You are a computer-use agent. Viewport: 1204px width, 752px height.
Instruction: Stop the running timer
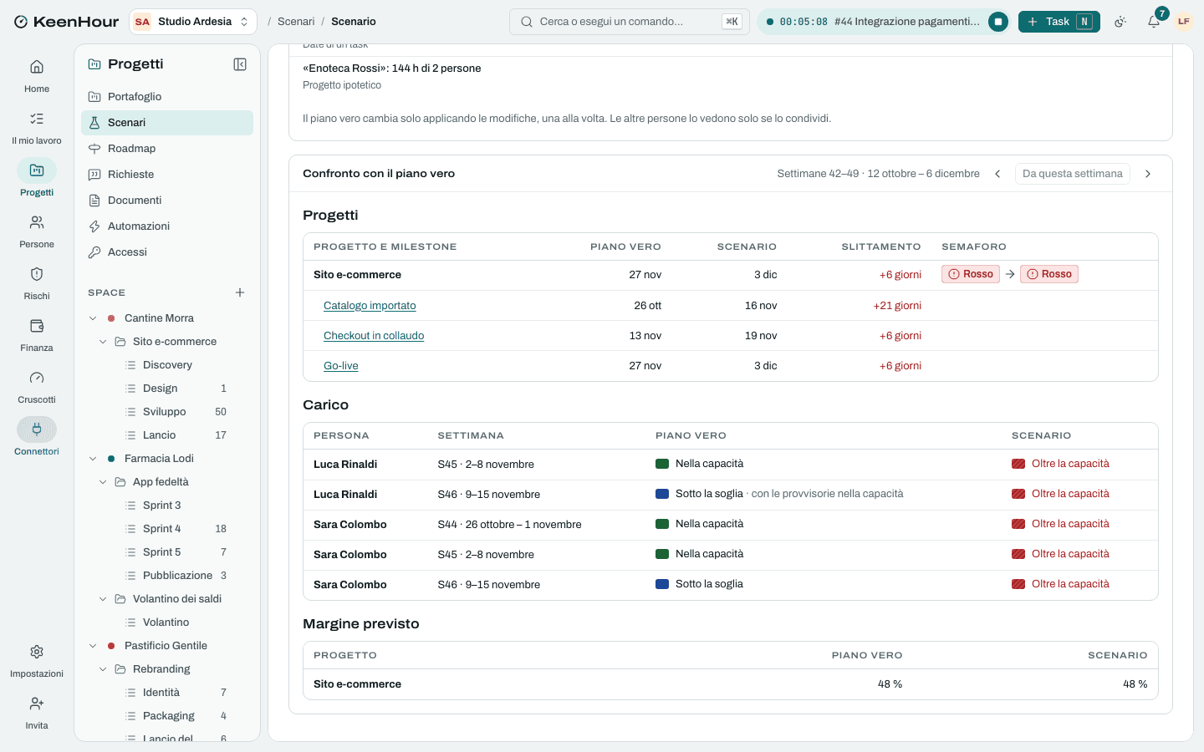(998, 22)
